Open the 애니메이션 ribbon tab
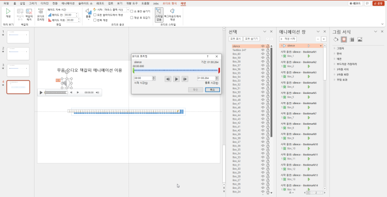This screenshot has width=387, height=197. 68,4
